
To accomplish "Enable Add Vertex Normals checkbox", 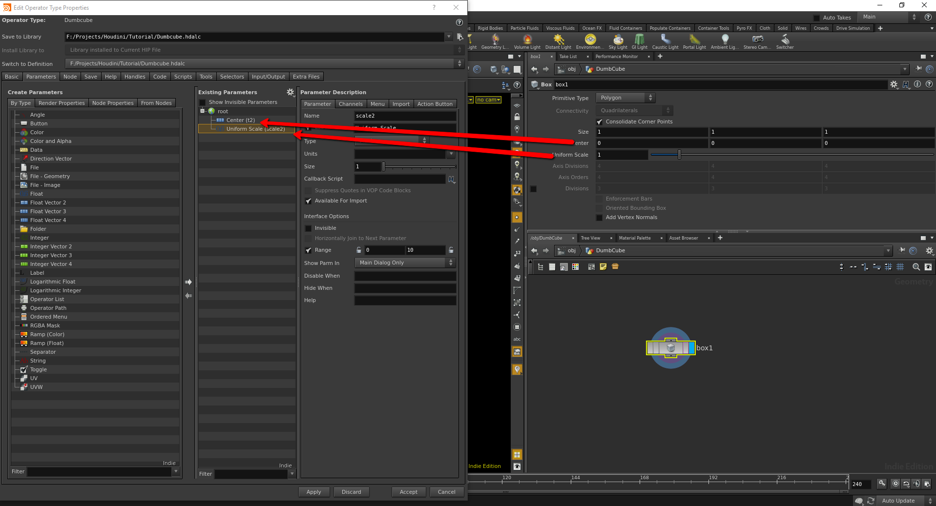I will point(600,218).
